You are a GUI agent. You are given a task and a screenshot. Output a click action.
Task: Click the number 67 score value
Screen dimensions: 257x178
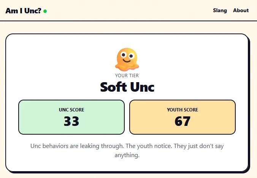(x=182, y=121)
